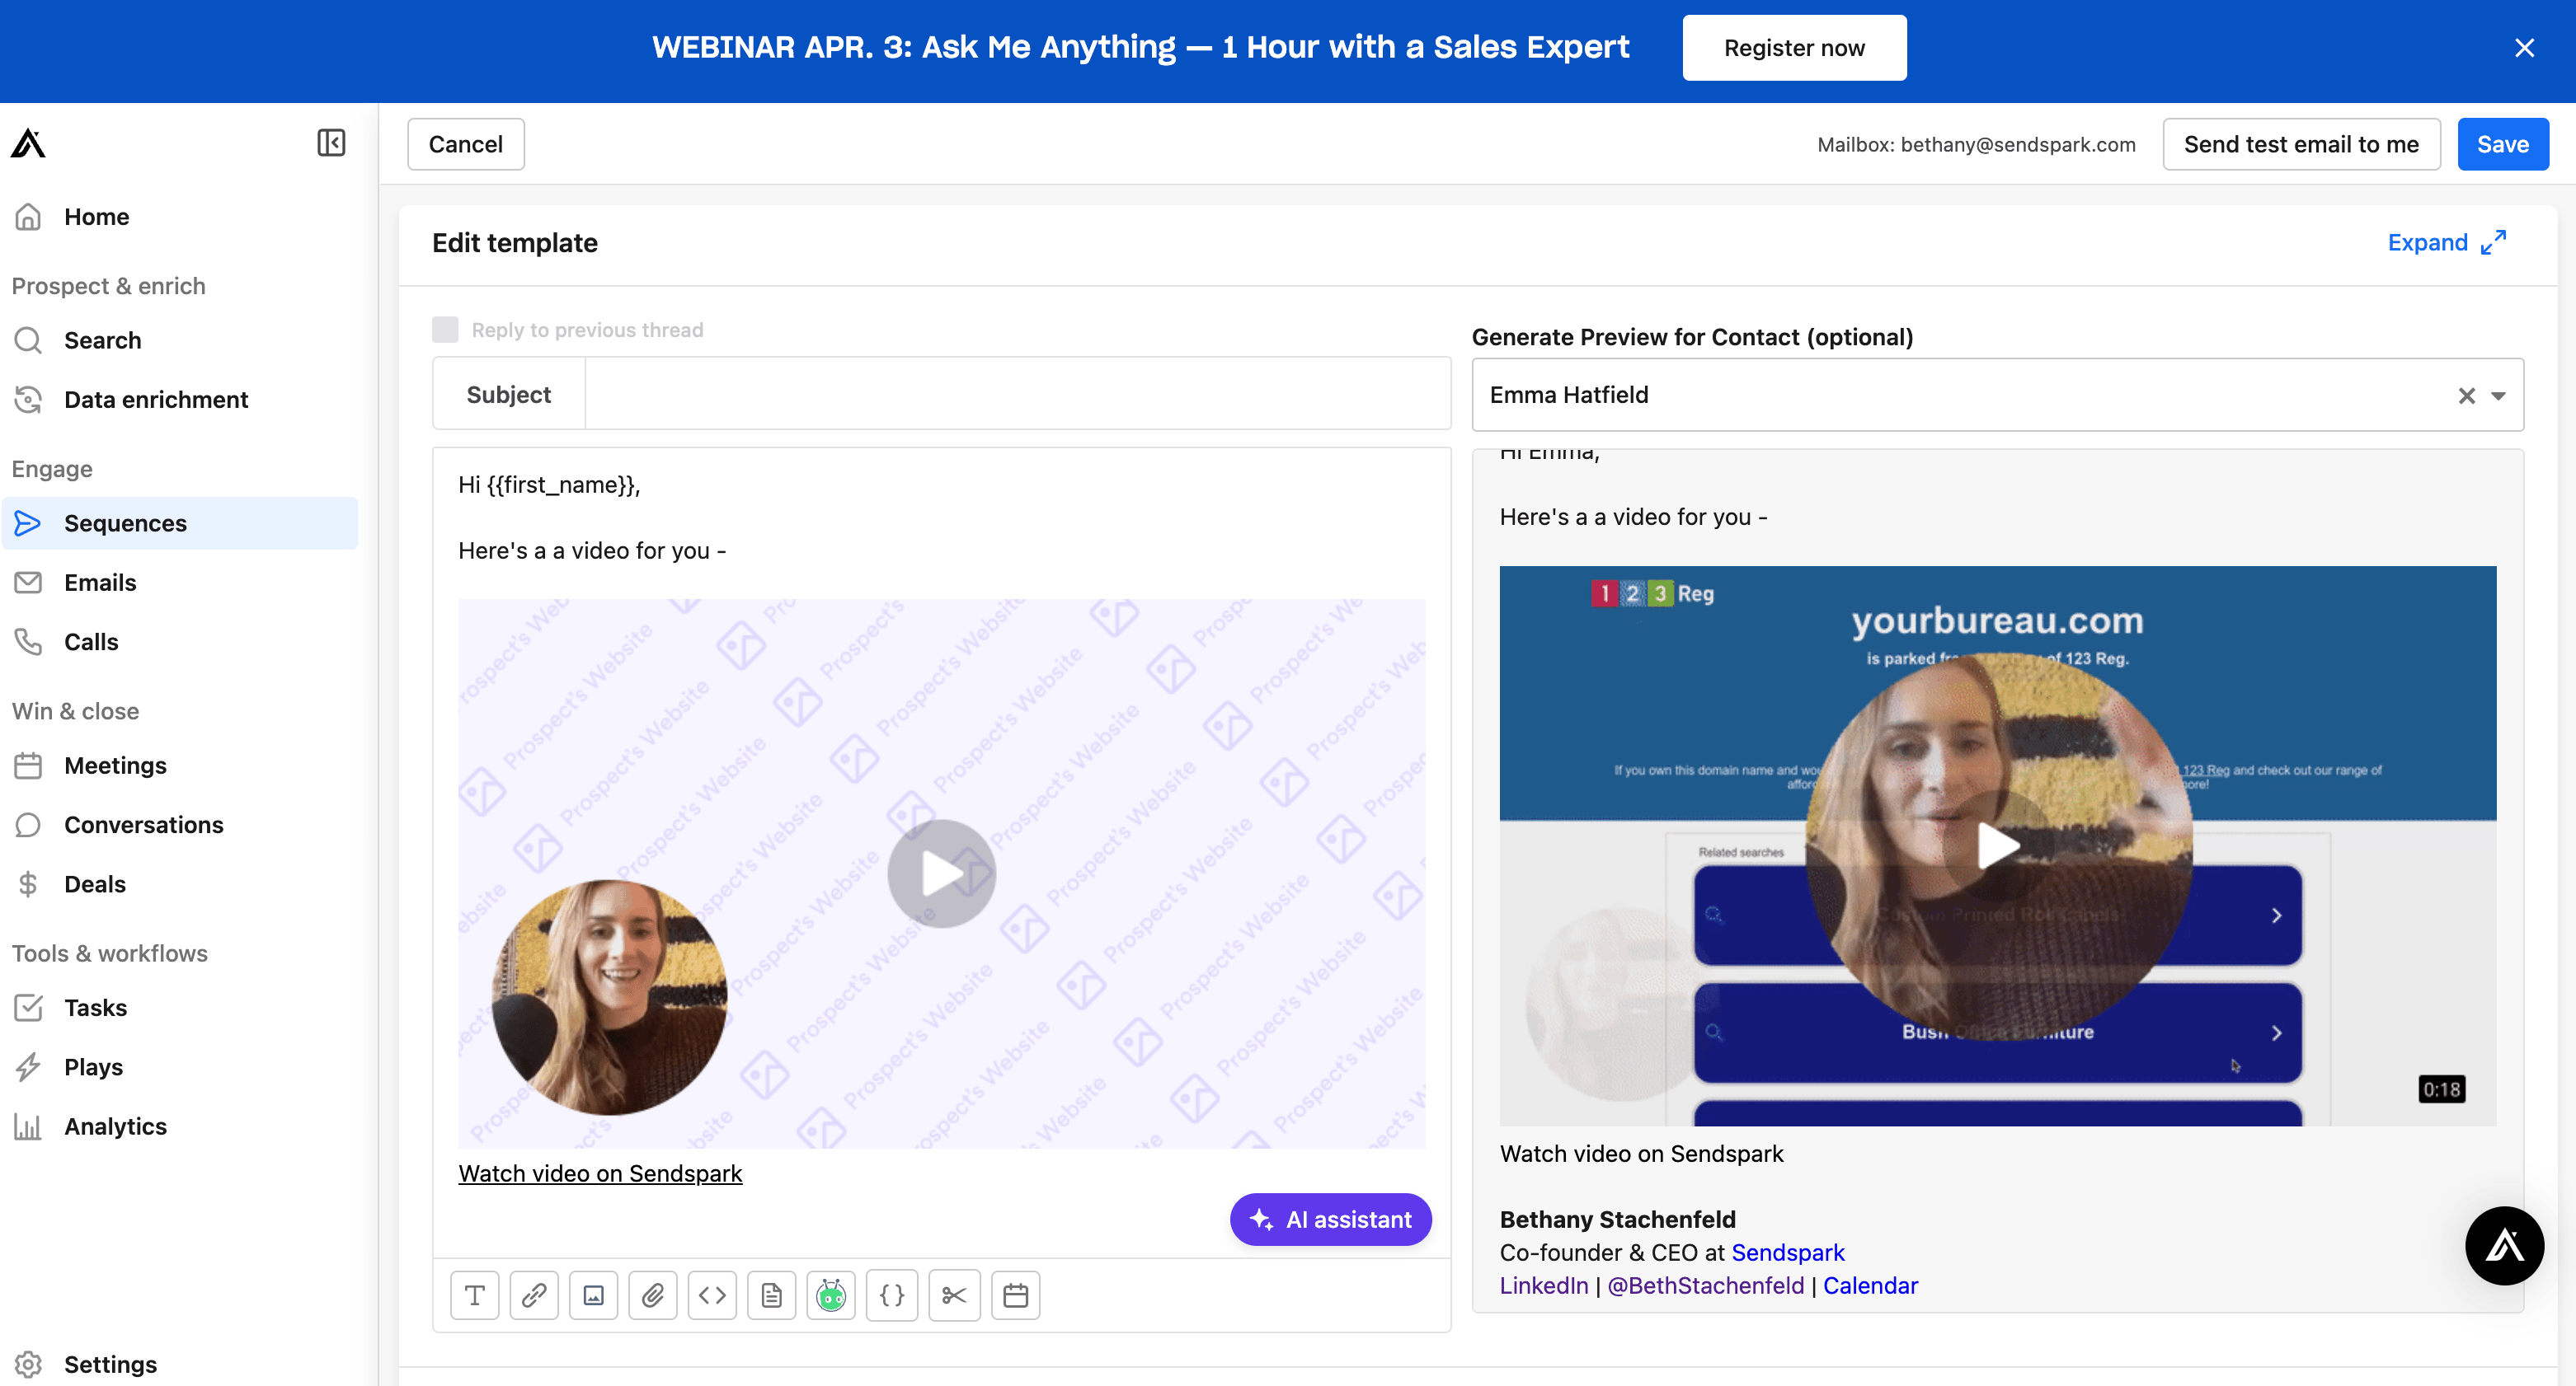The image size is (2576, 1386).
Task: Dismiss the webinar banner
Action: coord(2524,48)
